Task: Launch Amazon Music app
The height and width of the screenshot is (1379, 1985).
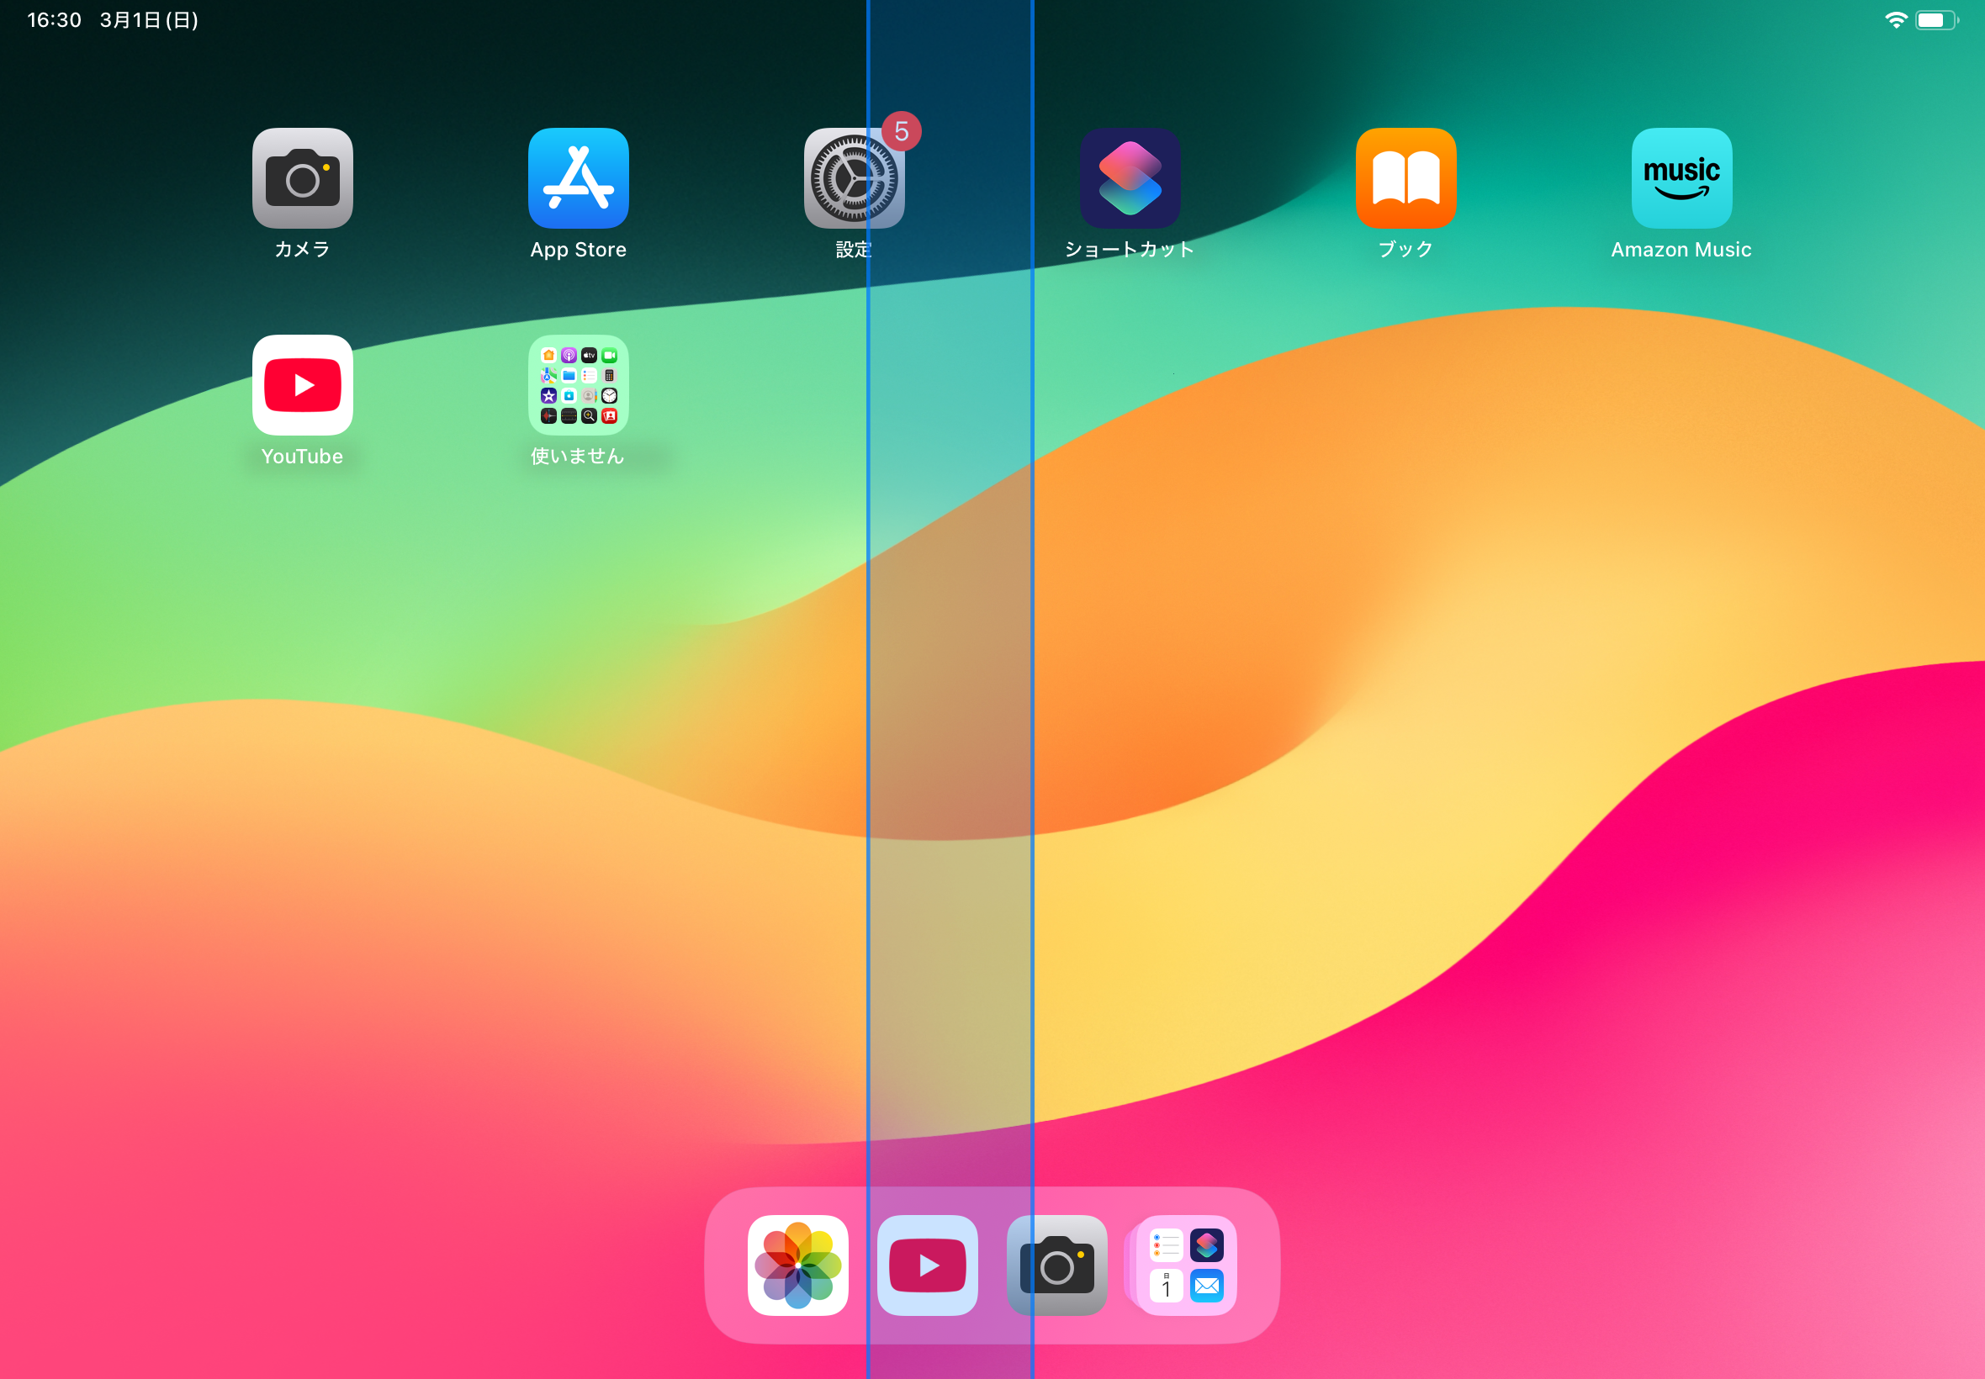Action: tap(1681, 179)
